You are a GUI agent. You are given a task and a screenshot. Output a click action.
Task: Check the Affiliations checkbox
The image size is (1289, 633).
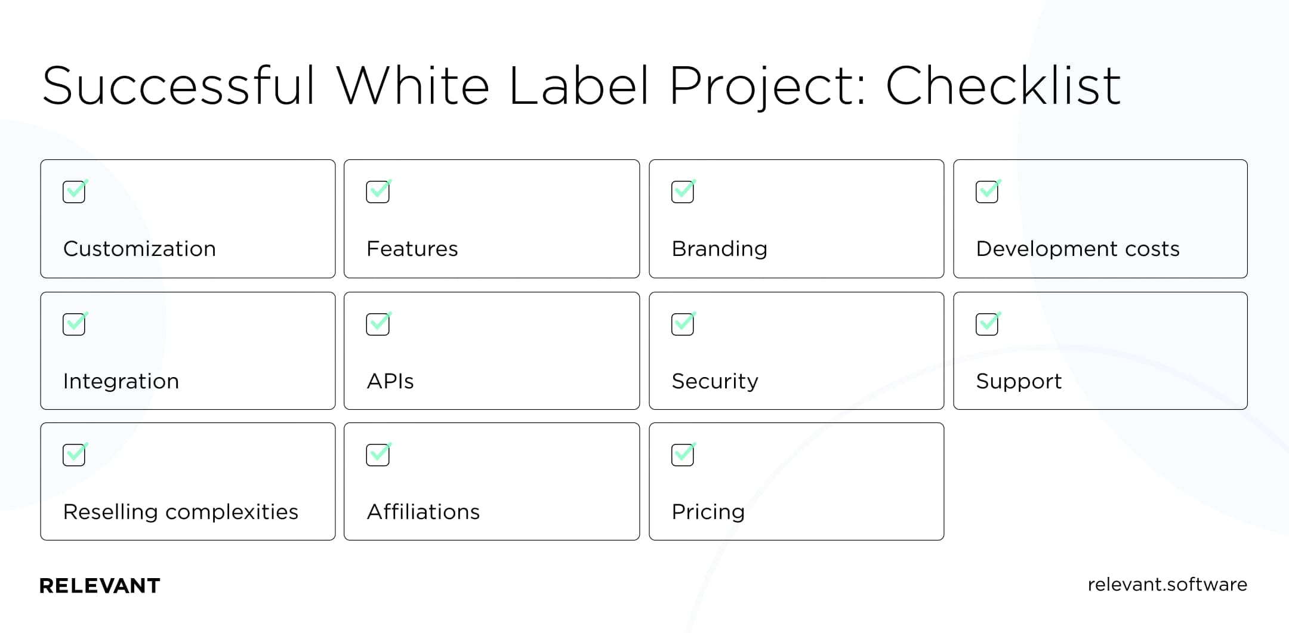click(x=378, y=455)
